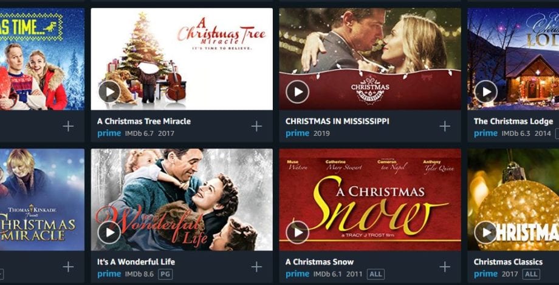Play It's A Wonderful Life
Viewport: 559px width, 285px height.
(x=109, y=232)
